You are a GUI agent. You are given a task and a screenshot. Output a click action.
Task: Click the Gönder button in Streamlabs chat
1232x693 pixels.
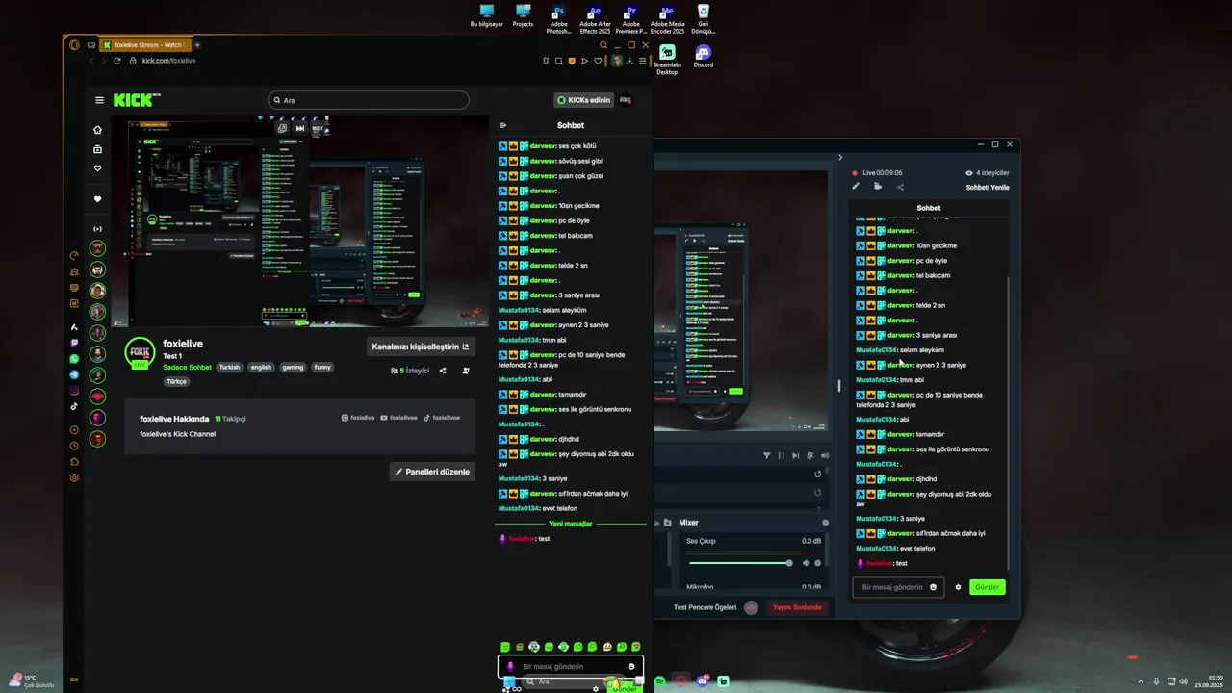click(987, 587)
